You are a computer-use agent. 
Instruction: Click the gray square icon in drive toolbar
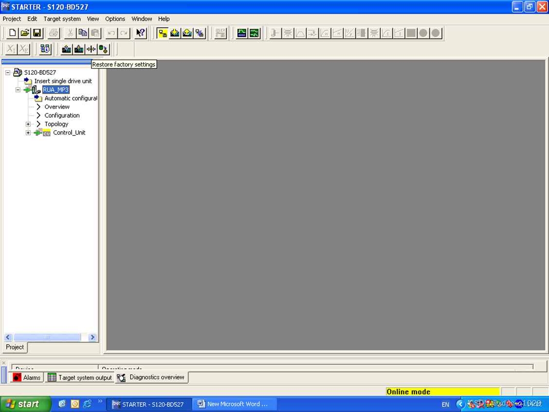click(411, 33)
